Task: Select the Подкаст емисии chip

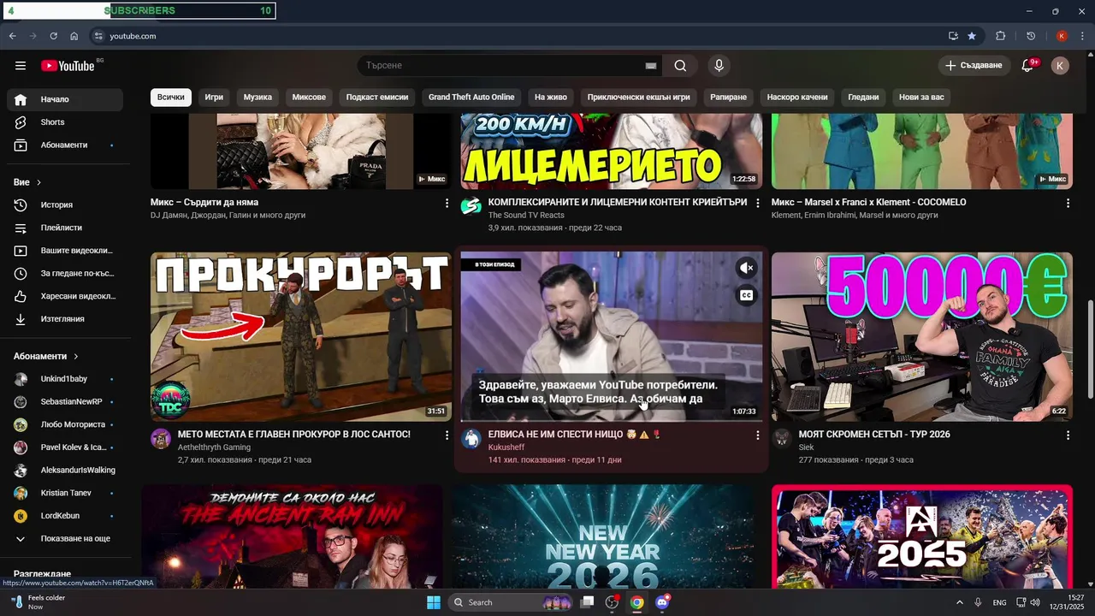Action: click(377, 98)
